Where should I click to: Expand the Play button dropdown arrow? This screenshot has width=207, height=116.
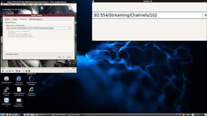(63, 57)
